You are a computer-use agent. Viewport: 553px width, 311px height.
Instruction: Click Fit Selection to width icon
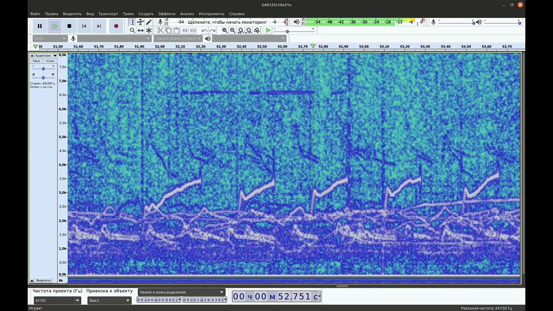[x=241, y=30]
